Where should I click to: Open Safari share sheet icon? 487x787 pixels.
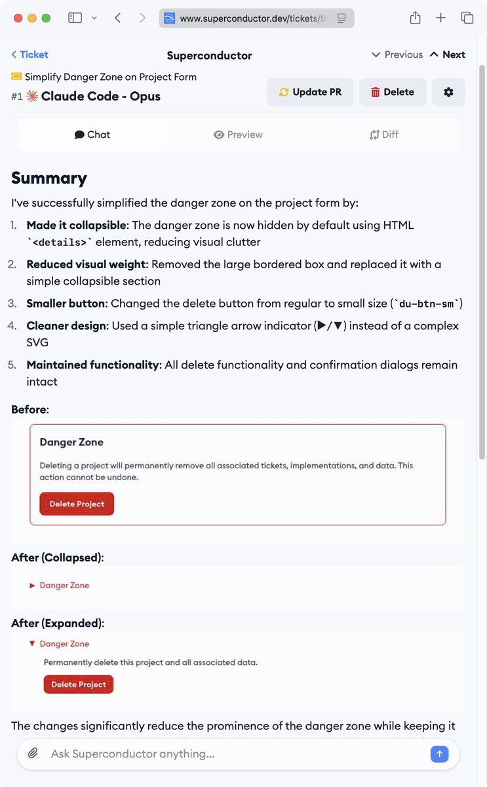(x=415, y=18)
